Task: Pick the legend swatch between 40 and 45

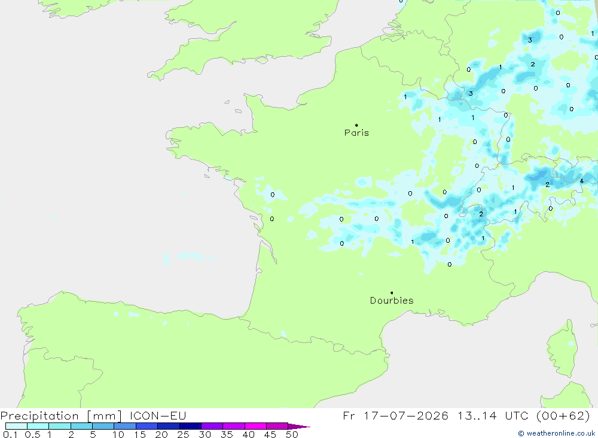Action: (255, 426)
